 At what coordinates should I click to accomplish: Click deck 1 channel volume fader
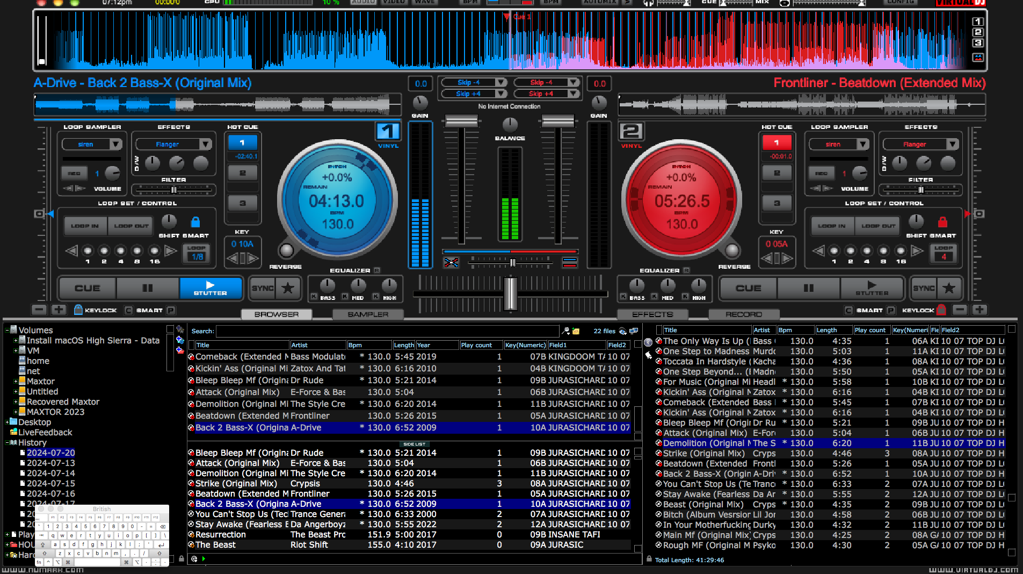(461, 122)
